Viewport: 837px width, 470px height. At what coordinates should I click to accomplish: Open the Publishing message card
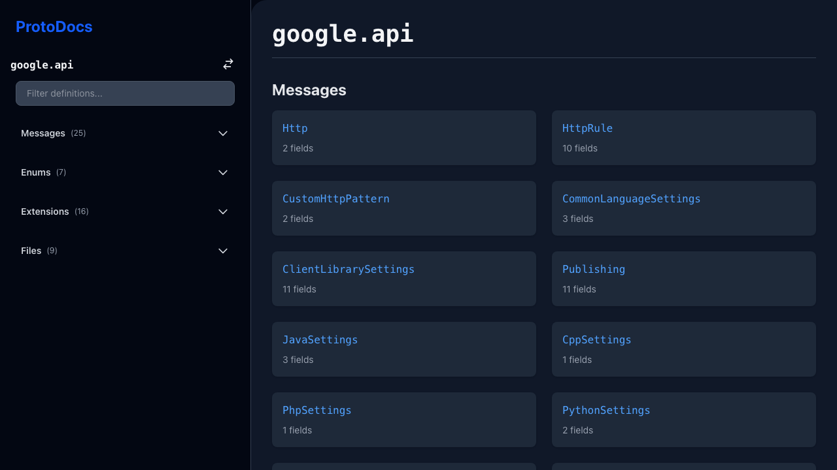click(684, 279)
